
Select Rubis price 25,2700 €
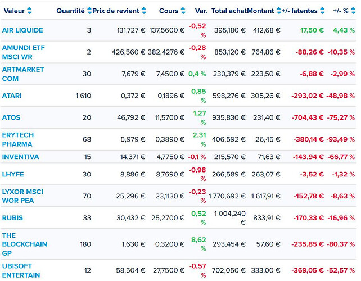click(168, 218)
